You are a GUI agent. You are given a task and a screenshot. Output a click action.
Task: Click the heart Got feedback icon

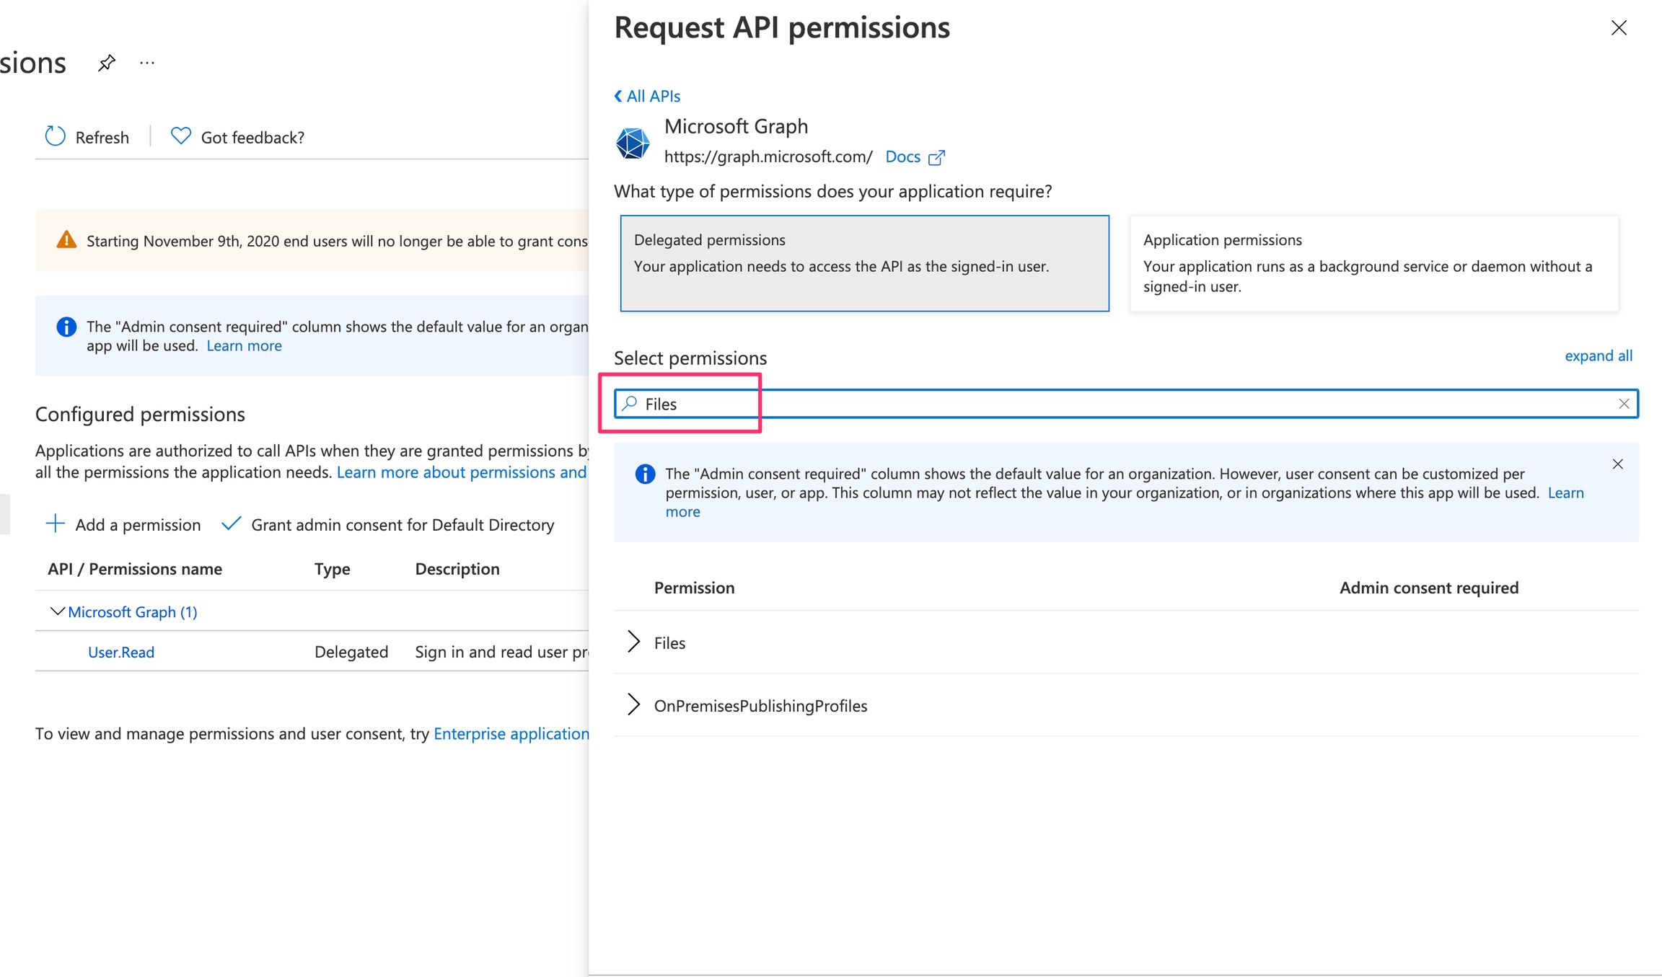tap(180, 136)
